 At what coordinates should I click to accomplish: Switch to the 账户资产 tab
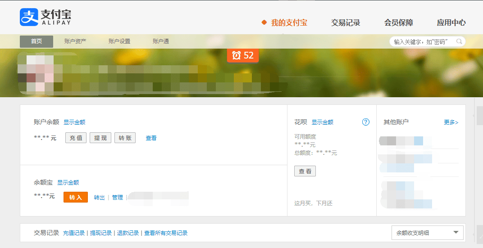pyautogui.click(x=75, y=41)
